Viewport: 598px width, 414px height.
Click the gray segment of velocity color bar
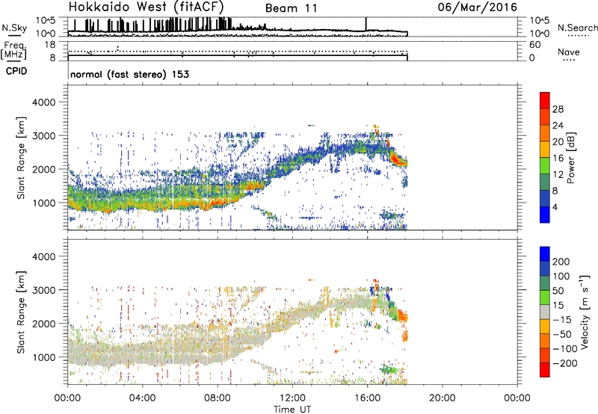pyautogui.click(x=545, y=312)
